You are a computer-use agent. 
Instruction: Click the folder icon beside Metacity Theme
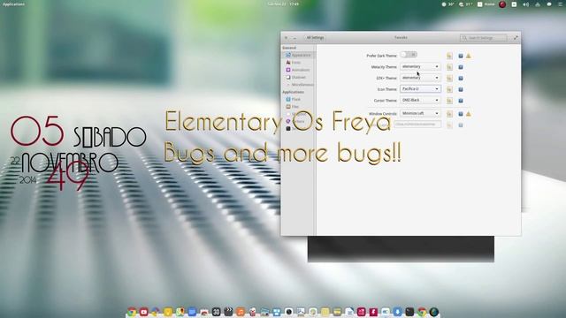coord(449,67)
